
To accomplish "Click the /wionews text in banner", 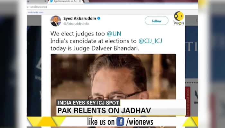I will (x=139, y=122).
